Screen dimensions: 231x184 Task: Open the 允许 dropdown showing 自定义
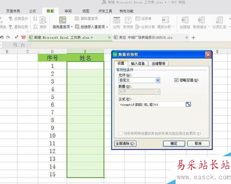pyautogui.click(x=140, y=80)
